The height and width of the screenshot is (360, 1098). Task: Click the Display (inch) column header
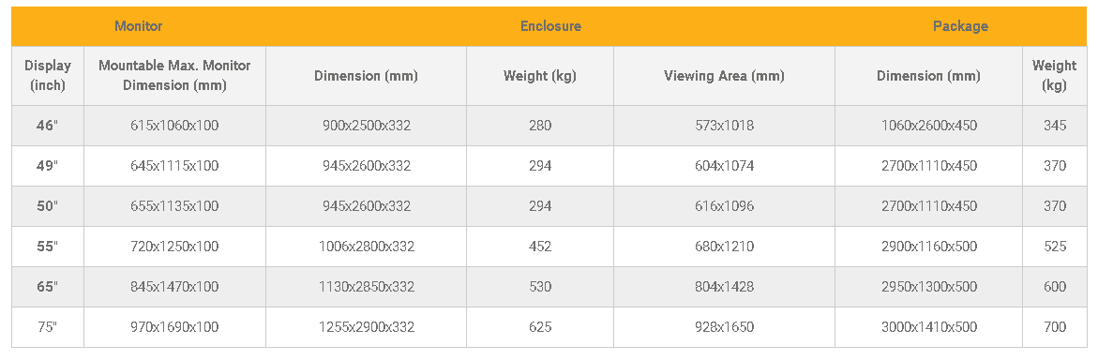48,76
